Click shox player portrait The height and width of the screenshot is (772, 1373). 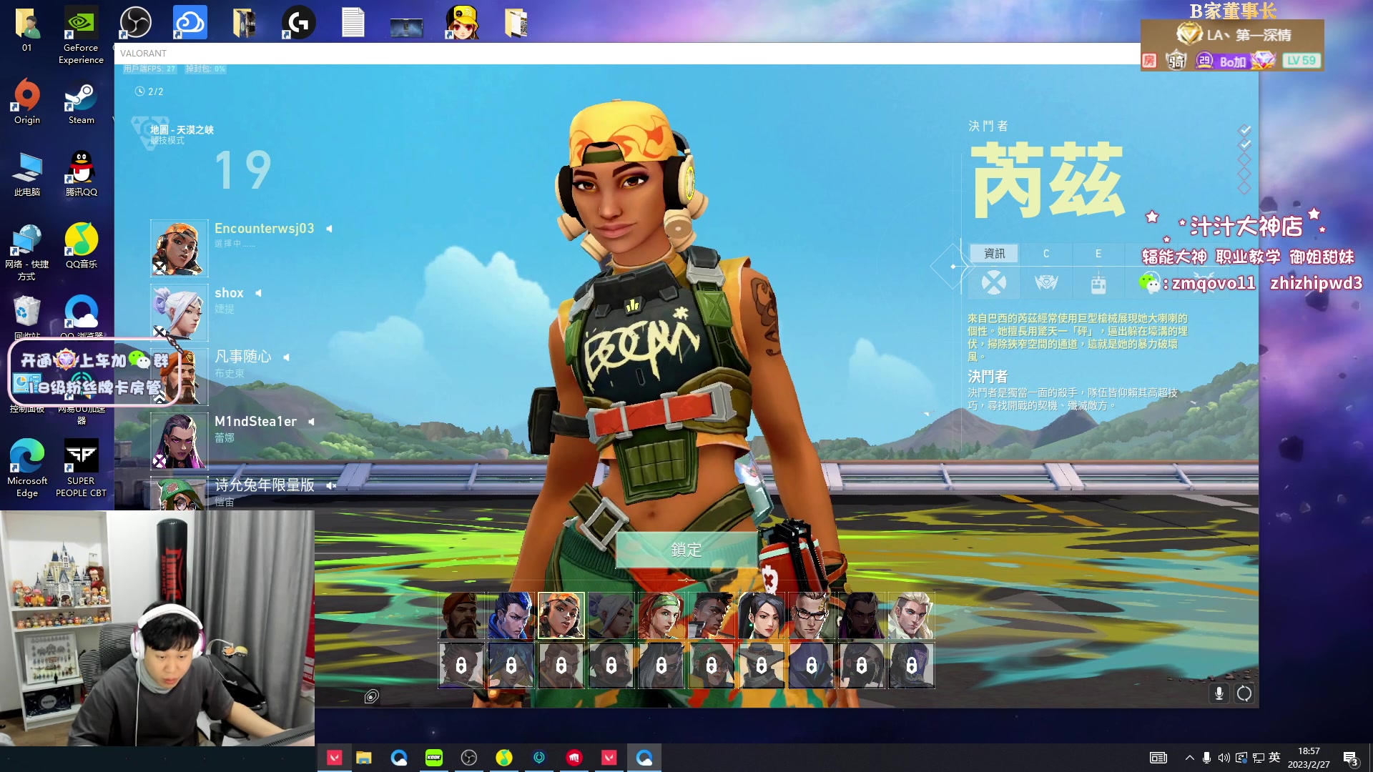179,312
